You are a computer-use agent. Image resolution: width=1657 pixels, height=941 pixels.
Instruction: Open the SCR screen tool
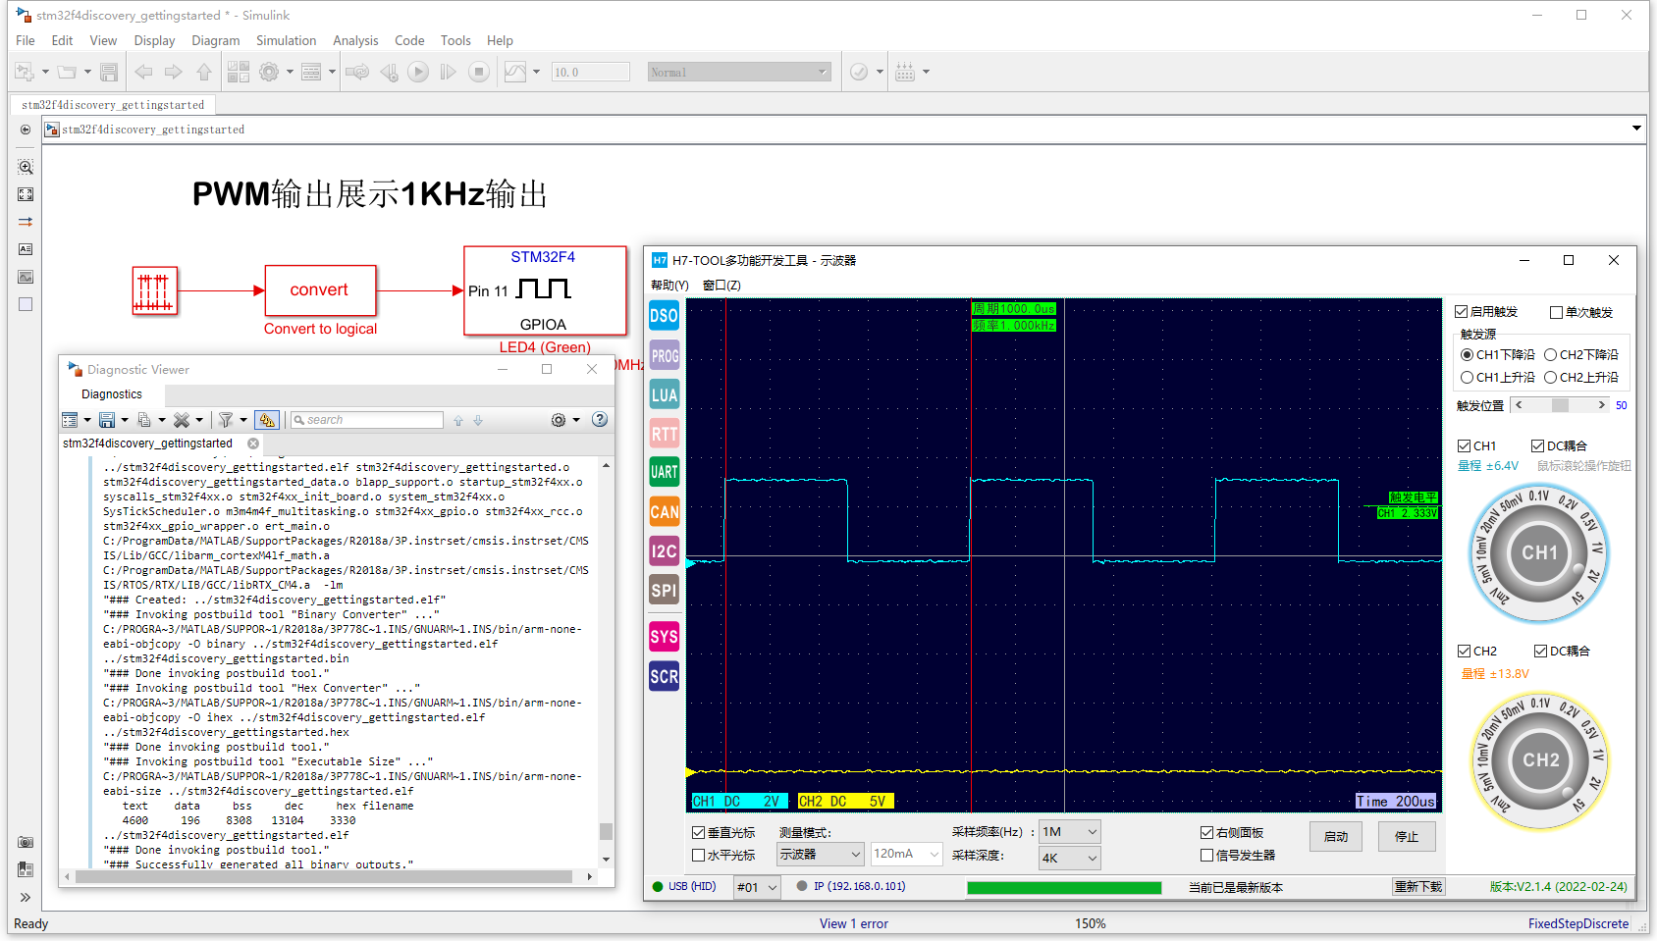(665, 676)
